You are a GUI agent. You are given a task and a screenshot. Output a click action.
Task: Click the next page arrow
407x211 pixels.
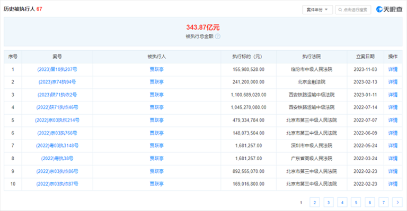click(397, 203)
